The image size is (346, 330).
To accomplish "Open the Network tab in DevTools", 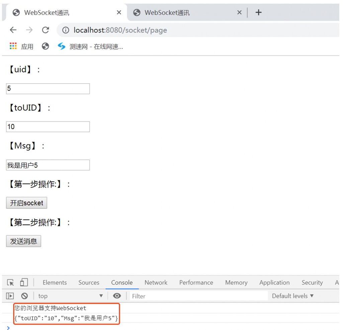I will pos(156,282).
